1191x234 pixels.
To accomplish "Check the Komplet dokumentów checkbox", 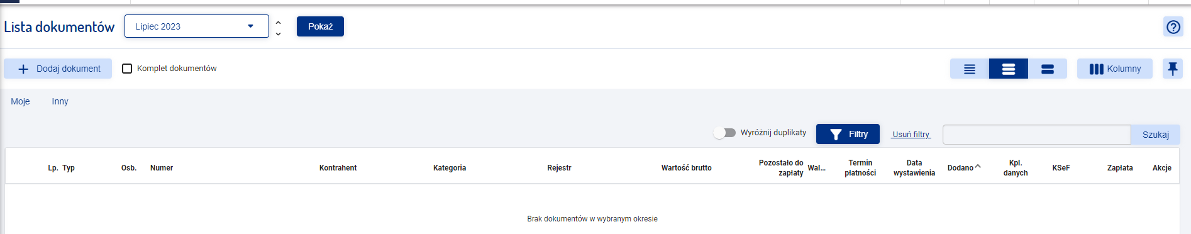I will 127,69.
